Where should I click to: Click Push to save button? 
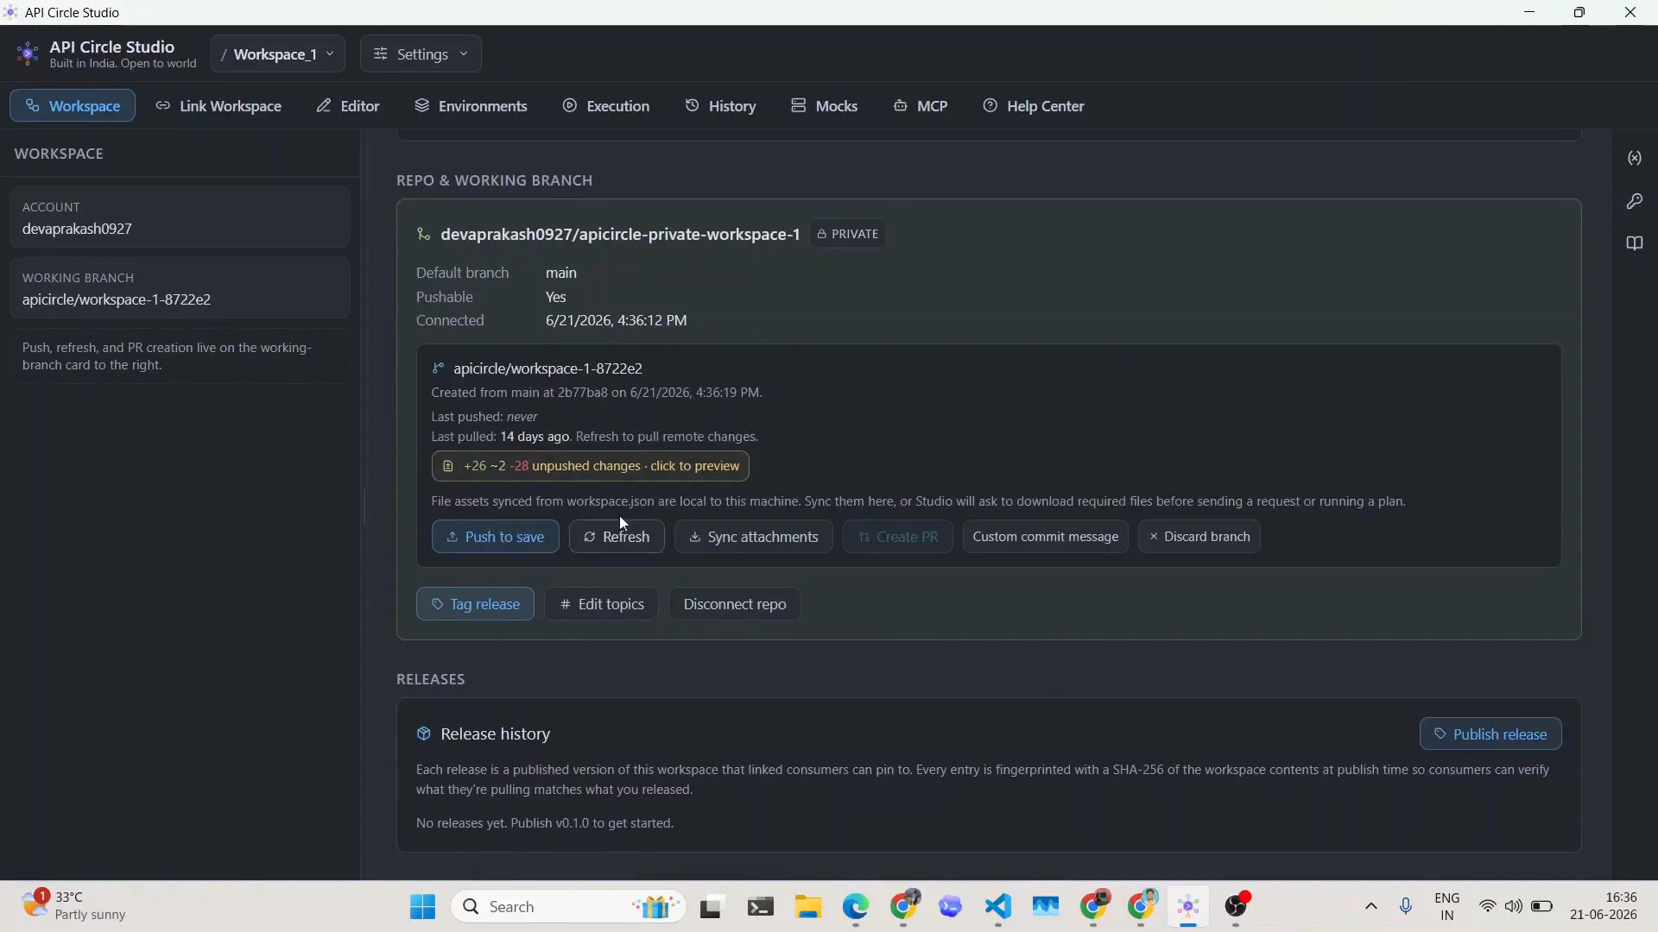click(496, 537)
